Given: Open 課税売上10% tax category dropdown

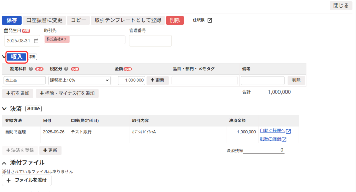Looking at the screenshot, I should pos(79,80).
